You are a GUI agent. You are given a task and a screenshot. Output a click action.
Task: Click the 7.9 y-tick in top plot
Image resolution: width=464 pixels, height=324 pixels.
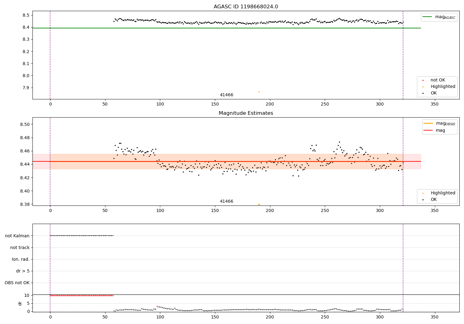click(x=26, y=88)
